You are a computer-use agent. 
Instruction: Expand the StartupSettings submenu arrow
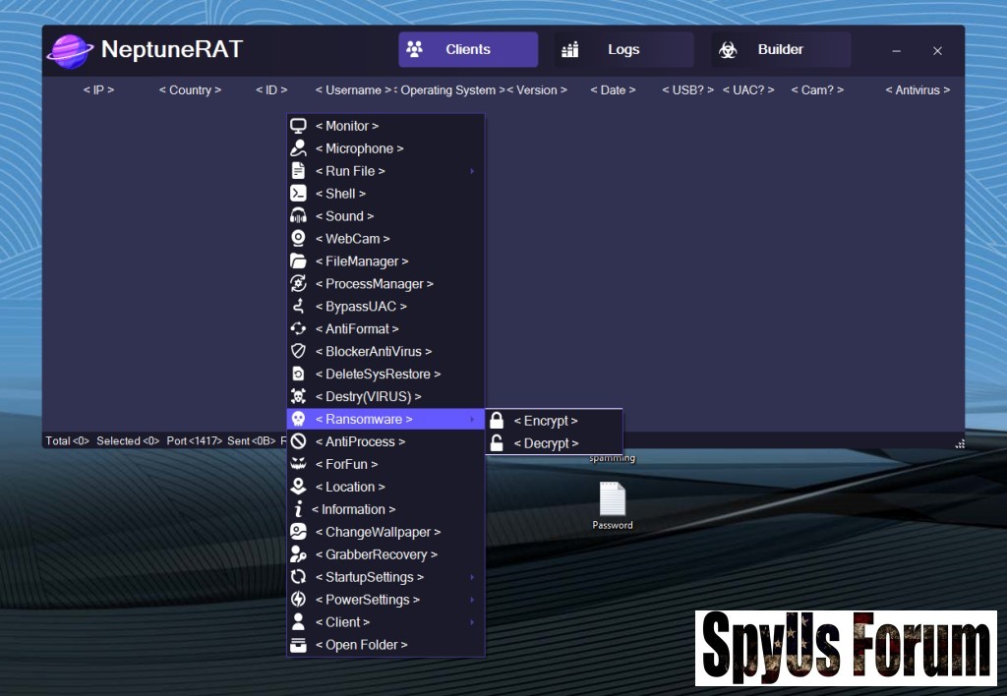pos(472,577)
